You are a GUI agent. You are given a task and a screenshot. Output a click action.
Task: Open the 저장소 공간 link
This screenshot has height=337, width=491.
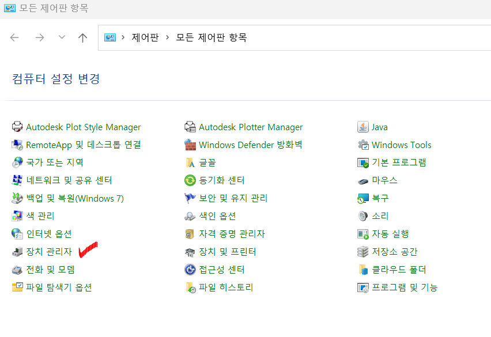tap(395, 252)
